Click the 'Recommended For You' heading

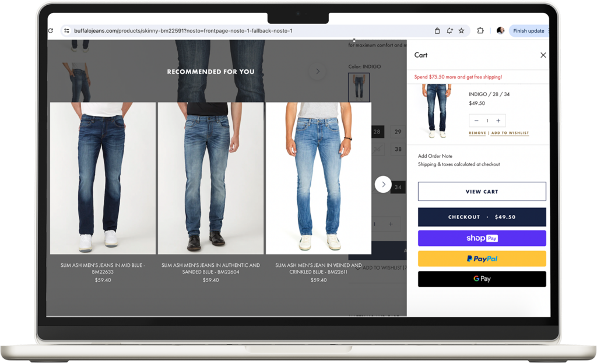210,72
